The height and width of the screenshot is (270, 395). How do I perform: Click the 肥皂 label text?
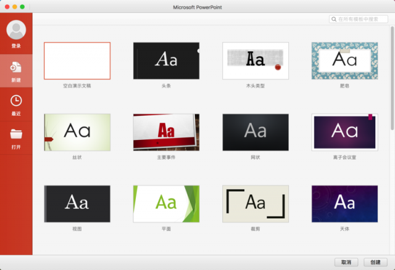coord(344,86)
